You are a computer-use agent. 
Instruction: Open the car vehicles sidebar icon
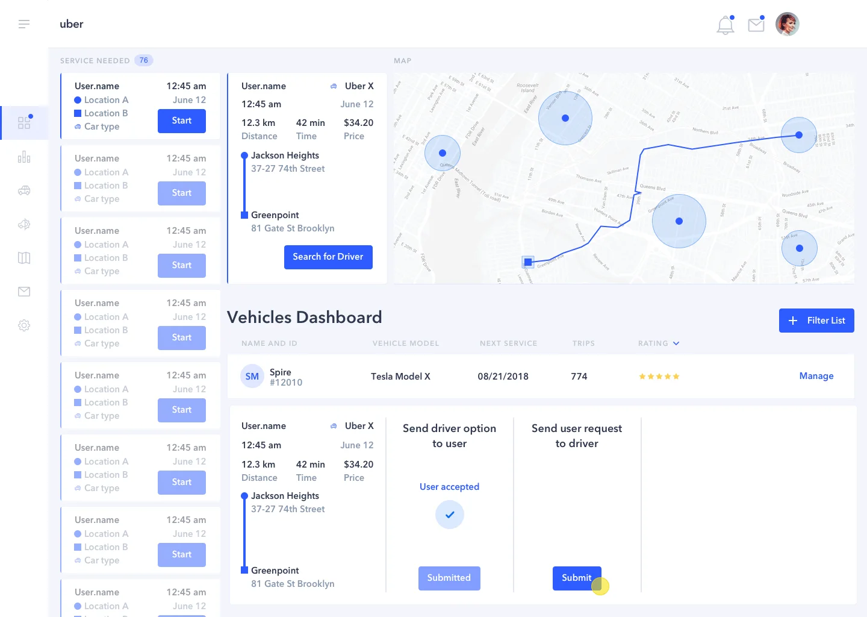point(24,190)
